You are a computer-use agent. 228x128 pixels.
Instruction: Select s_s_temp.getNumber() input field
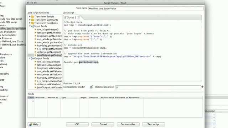click(x=50, y=49)
